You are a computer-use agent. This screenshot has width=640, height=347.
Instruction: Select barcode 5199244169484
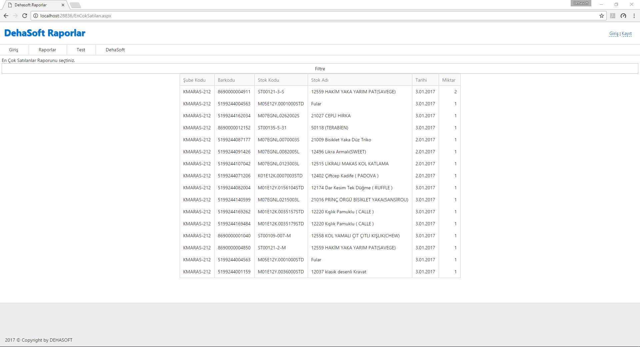tap(234, 224)
